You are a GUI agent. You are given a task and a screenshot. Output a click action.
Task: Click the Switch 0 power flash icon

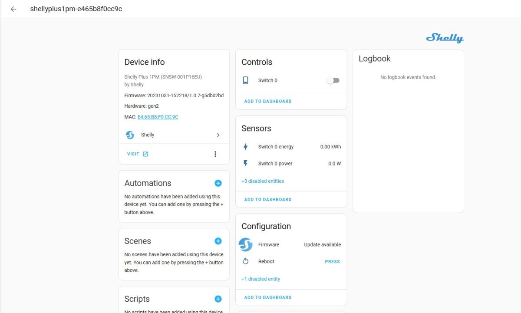tap(246, 164)
